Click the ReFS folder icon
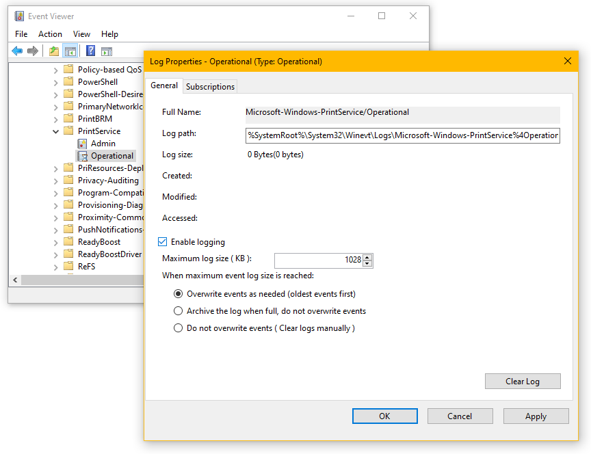 tap(68, 266)
